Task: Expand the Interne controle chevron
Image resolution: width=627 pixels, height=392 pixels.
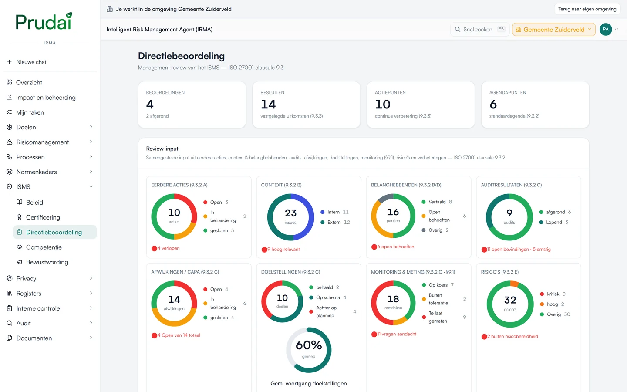Action: (x=91, y=308)
